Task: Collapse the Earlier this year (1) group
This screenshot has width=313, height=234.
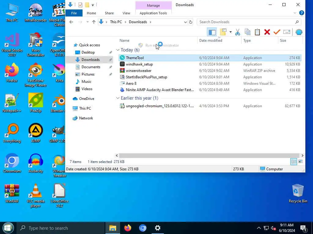Action: click(x=118, y=98)
